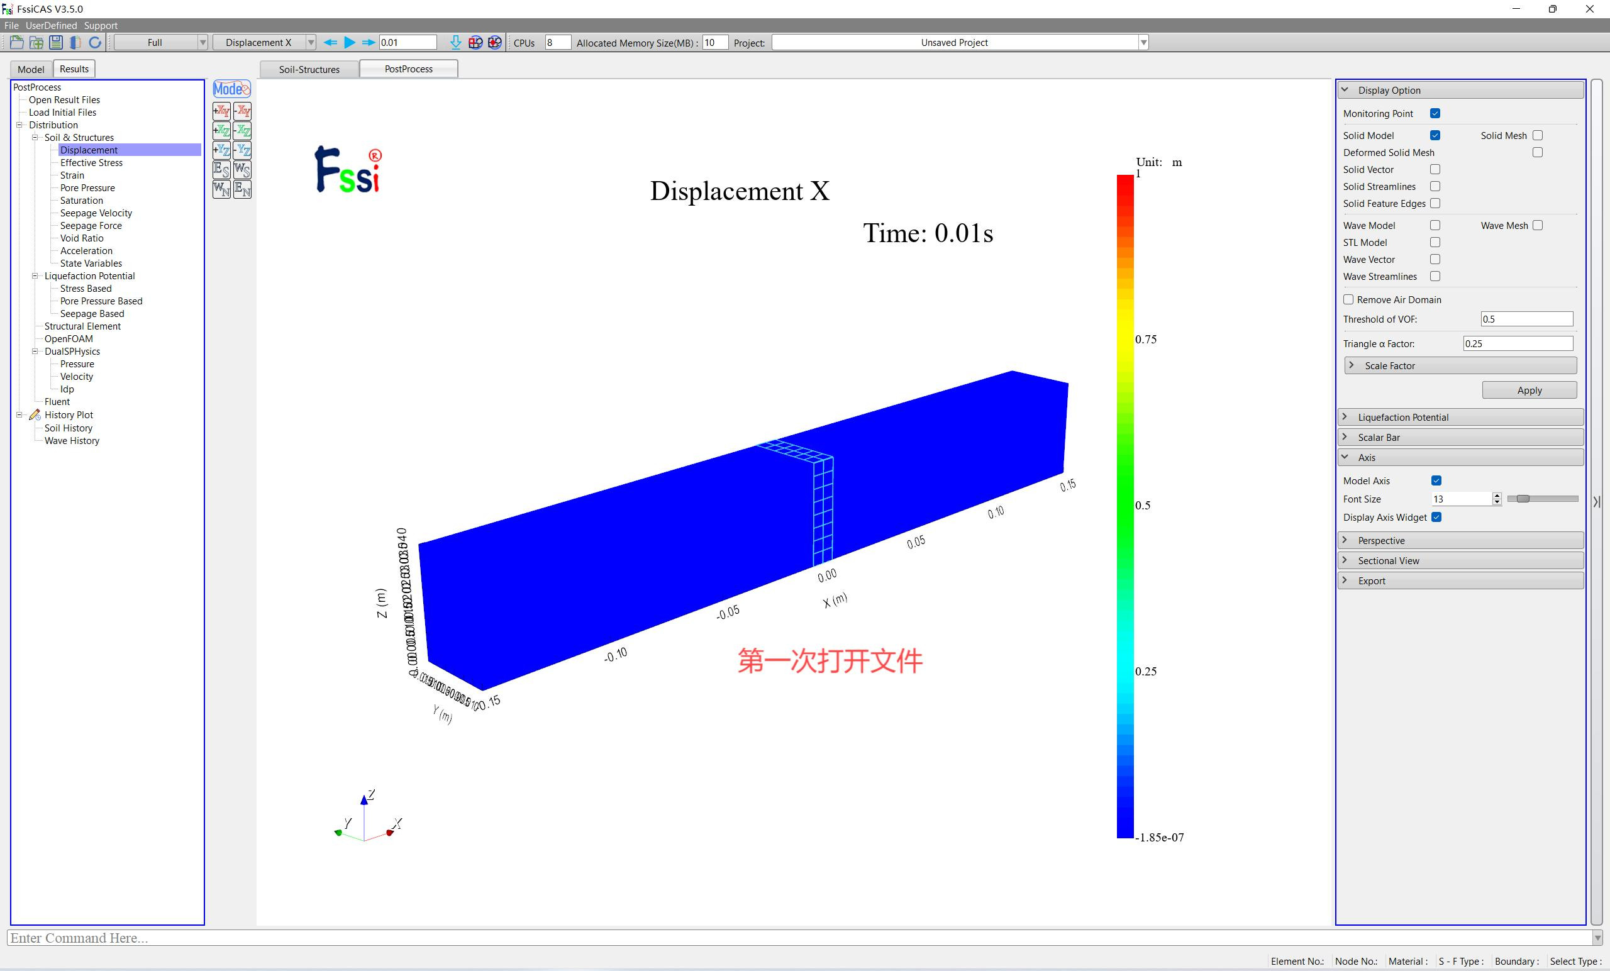Click the CPUs number input field
The image size is (1610, 971).
[557, 43]
